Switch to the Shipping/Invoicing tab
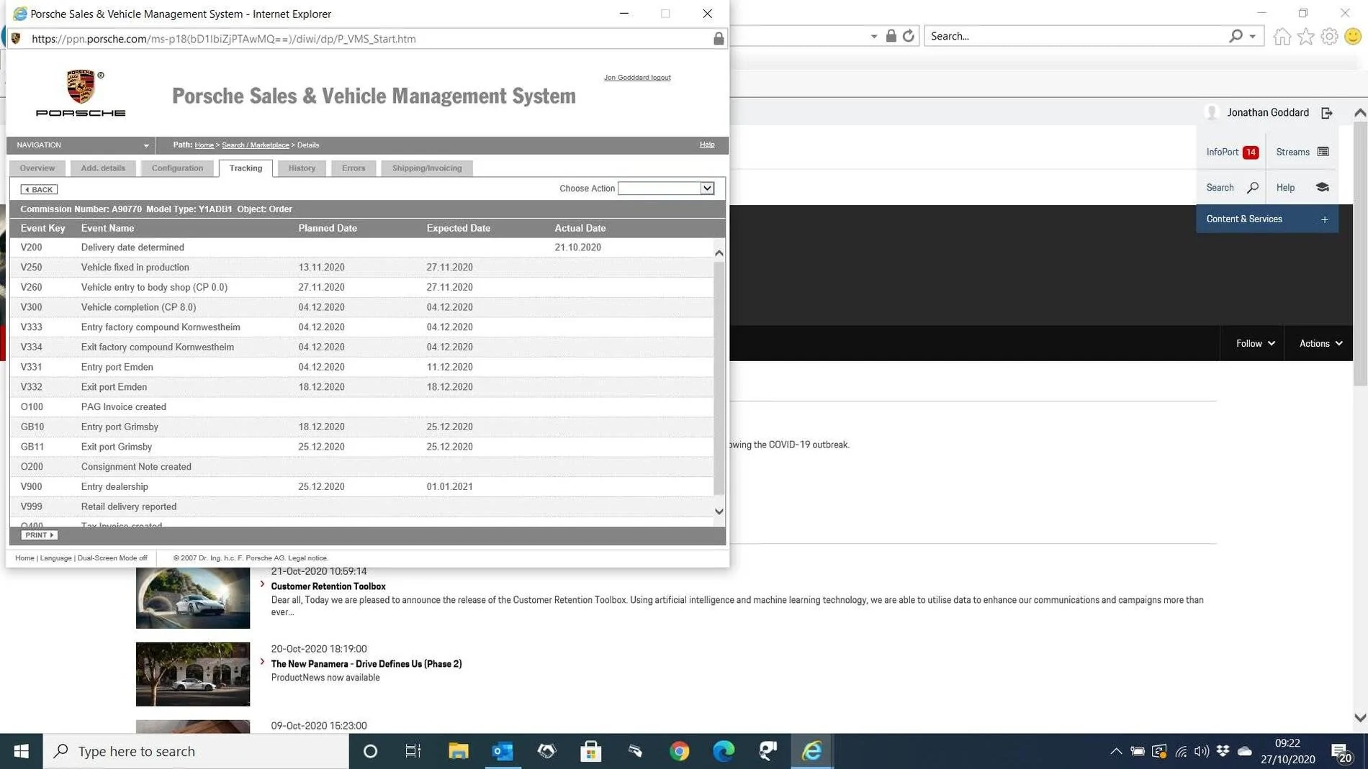Image resolution: width=1368 pixels, height=769 pixels. tap(427, 168)
